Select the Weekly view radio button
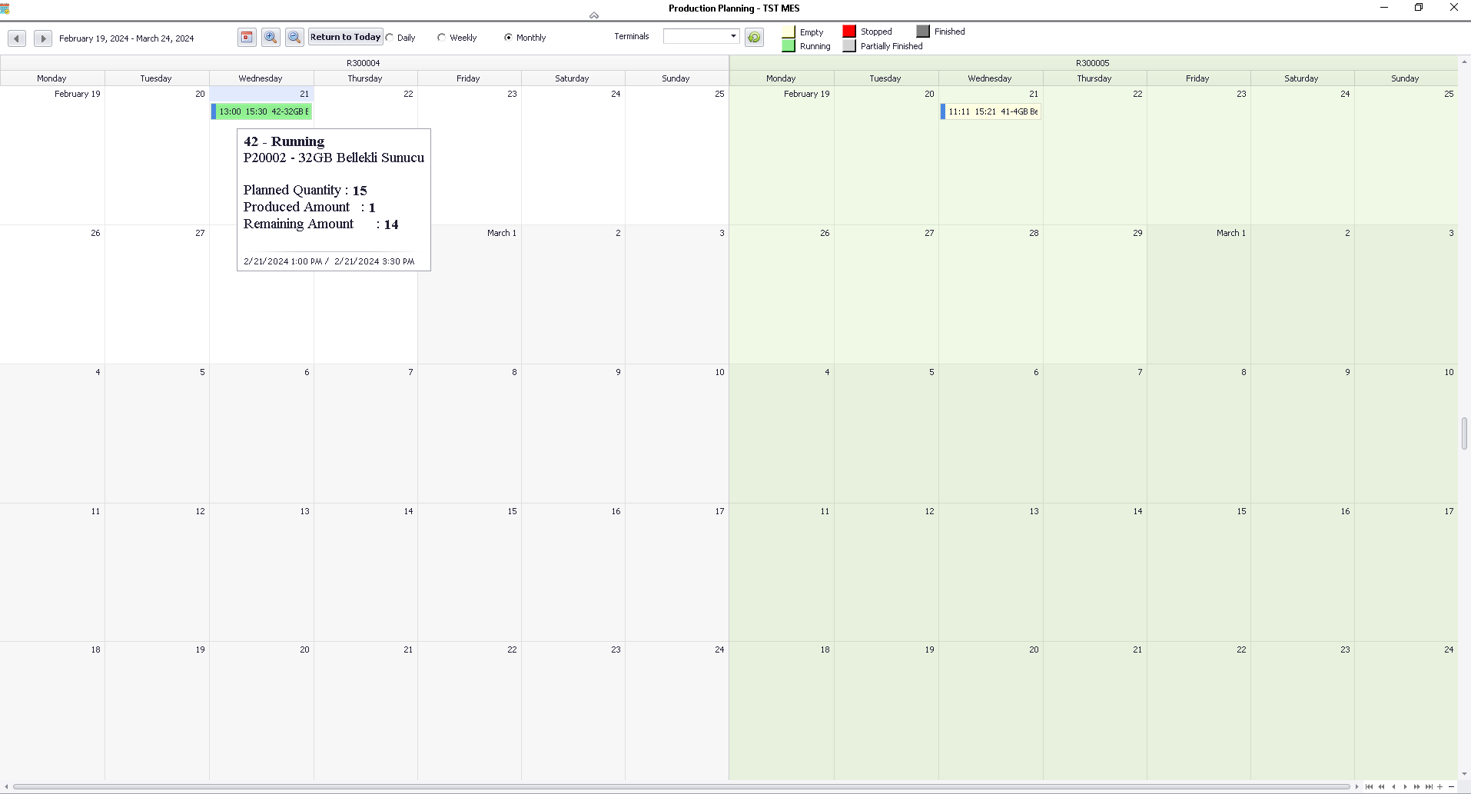Screen dimensions: 1471x794 click(x=442, y=38)
